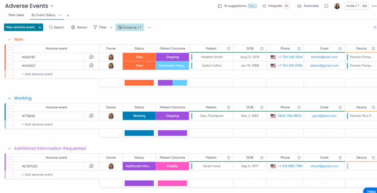Select all items in the Working group
The image size is (377, 193).
10,107
